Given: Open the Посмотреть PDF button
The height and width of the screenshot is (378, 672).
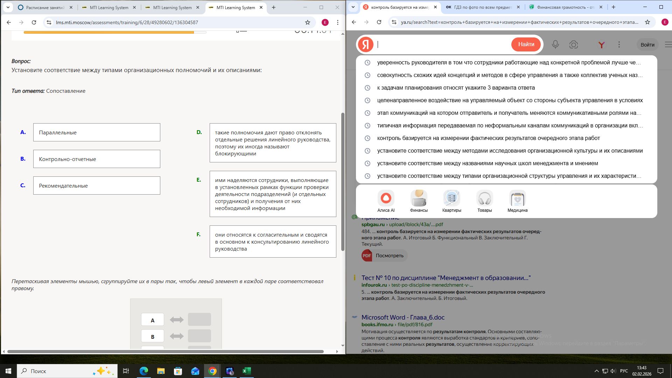Looking at the screenshot, I should (x=385, y=255).
